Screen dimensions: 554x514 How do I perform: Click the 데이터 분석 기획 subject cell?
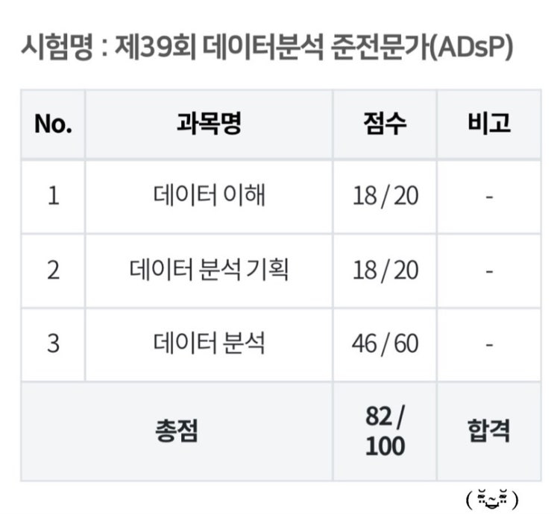[x=209, y=270]
